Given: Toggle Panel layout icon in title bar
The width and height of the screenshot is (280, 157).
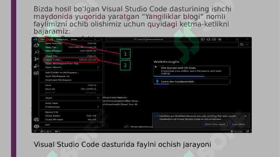Looking at the screenshot, I should [x=208, y=39].
